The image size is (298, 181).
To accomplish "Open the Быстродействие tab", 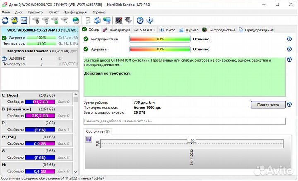I will click(219, 30).
